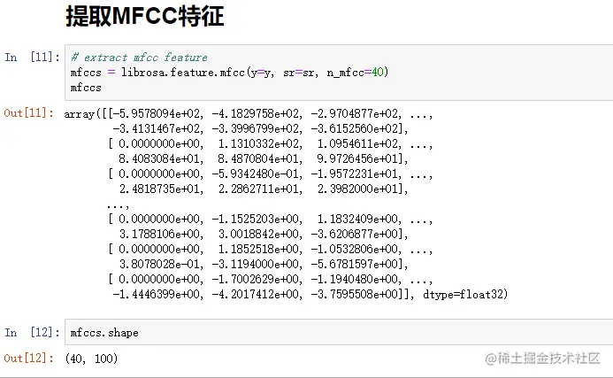The image size is (613, 378).
Task: Select the Out[12] prompt label
Action: pos(29,358)
